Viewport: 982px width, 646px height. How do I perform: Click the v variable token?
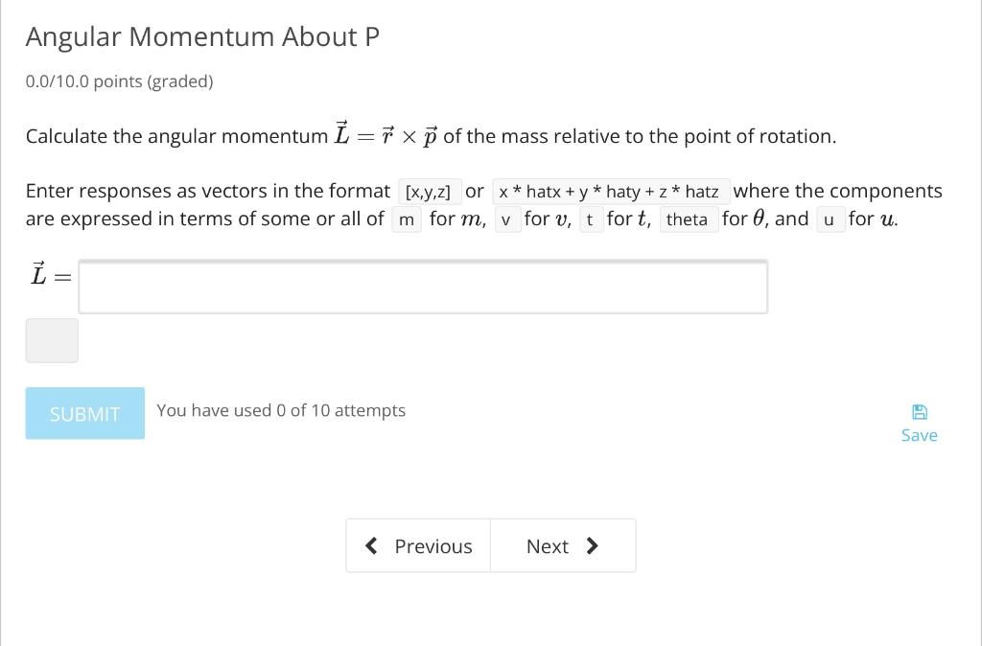coord(507,219)
